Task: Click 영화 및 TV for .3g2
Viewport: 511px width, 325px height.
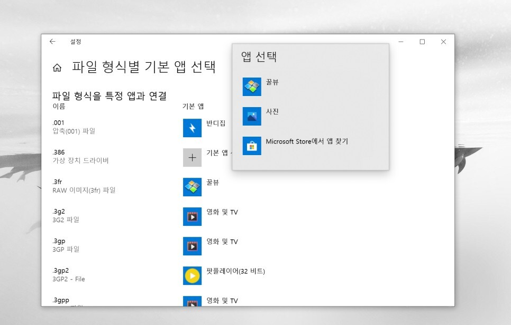Action: pyautogui.click(x=222, y=212)
